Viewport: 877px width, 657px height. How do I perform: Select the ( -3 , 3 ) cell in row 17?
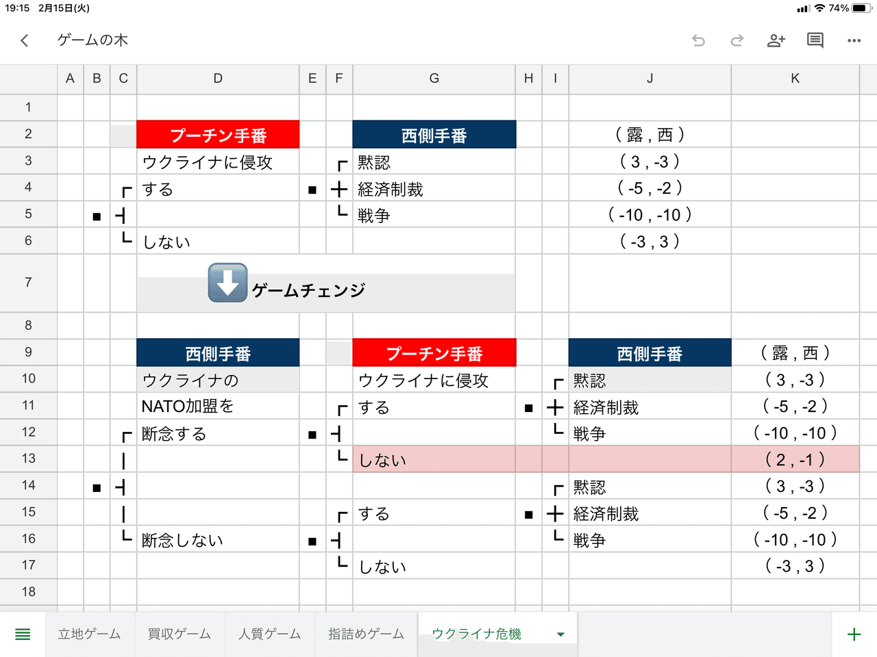pos(795,566)
